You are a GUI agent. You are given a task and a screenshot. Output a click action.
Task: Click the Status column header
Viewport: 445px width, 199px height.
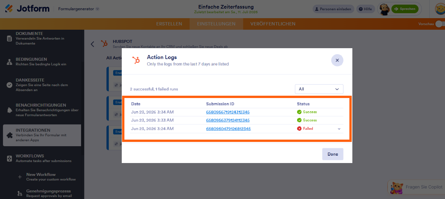click(x=303, y=104)
